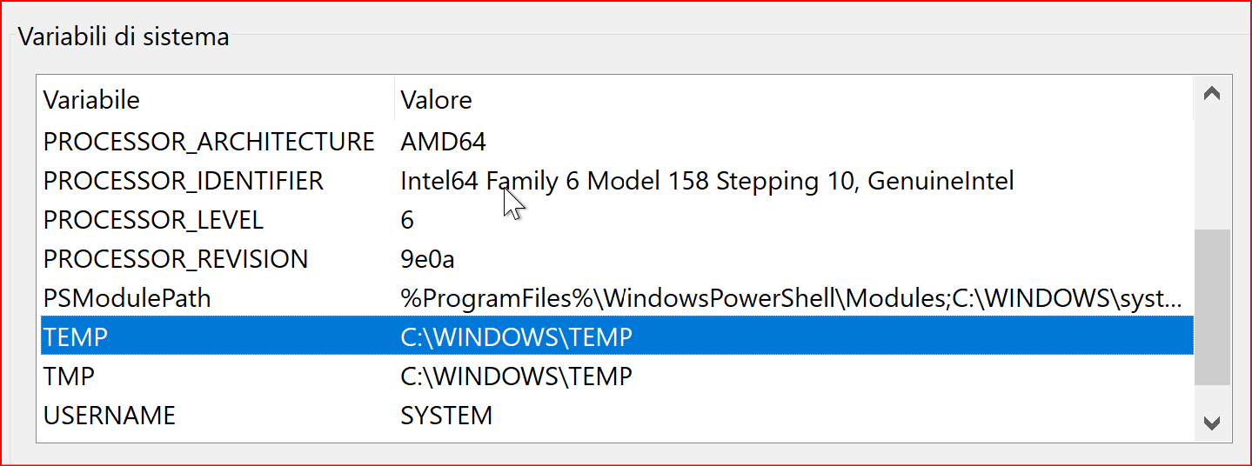Select the TMP variable row
Image resolution: width=1252 pixels, height=466 pixels.
[617, 376]
